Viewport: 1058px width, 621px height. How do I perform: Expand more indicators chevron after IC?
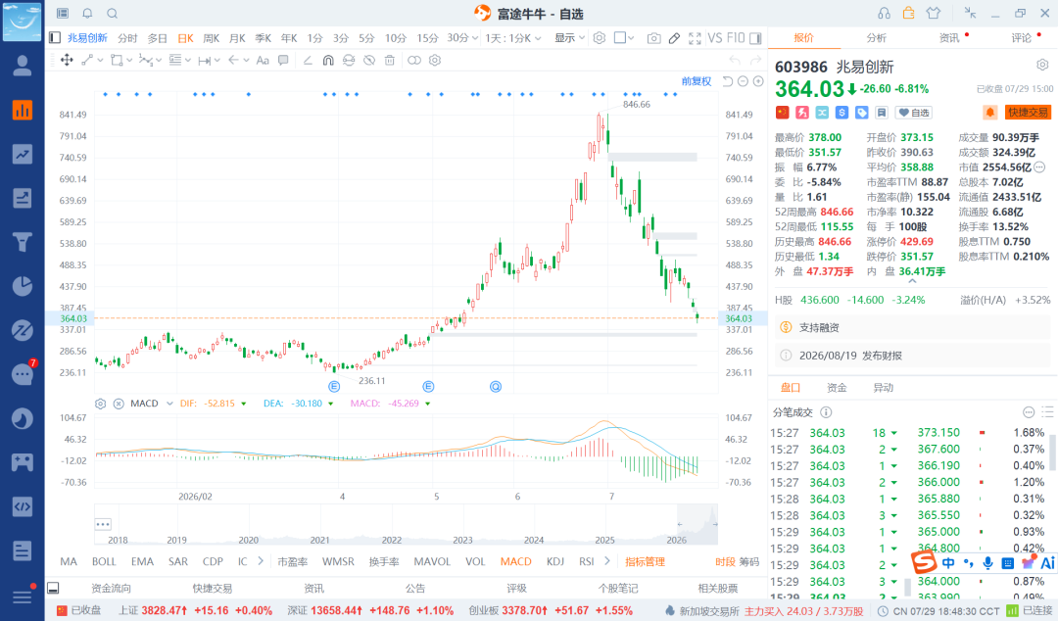tap(261, 561)
